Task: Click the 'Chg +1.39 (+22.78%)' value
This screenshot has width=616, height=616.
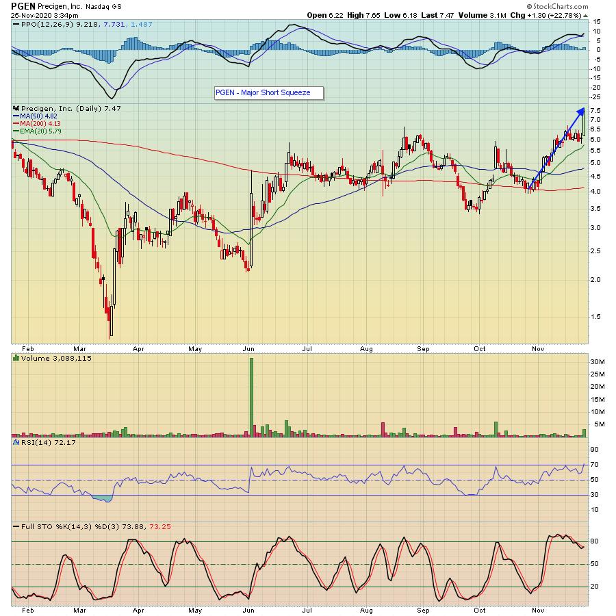Action: point(546,15)
